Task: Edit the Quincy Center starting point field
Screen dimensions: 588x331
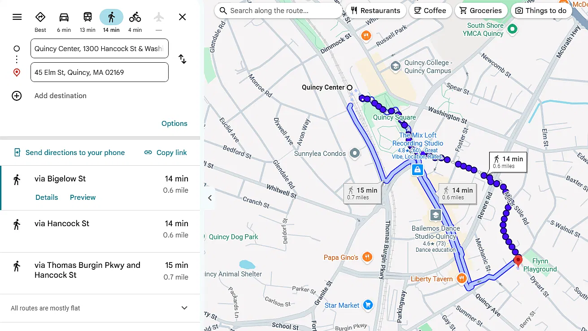Action: [100, 48]
